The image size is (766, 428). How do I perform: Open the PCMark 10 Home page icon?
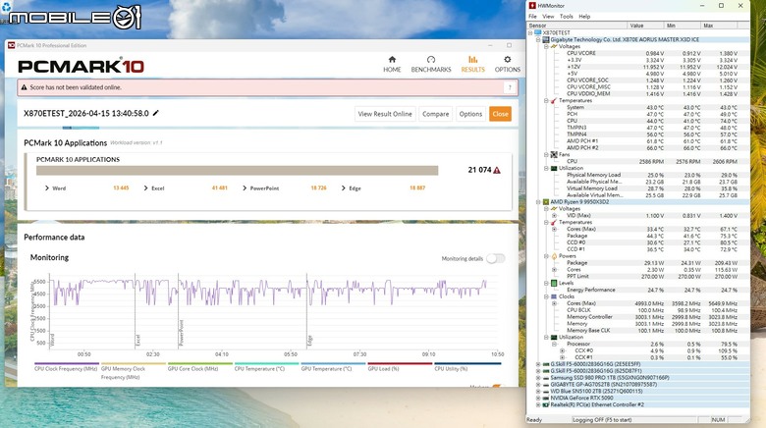click(392, 59)
